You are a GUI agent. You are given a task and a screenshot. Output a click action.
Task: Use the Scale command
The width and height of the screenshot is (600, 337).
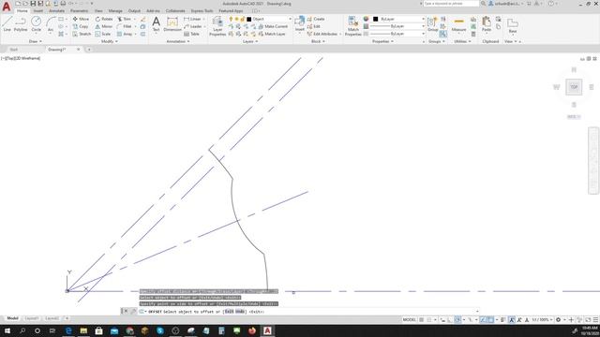pyautogui.click(x=102, y=34)
